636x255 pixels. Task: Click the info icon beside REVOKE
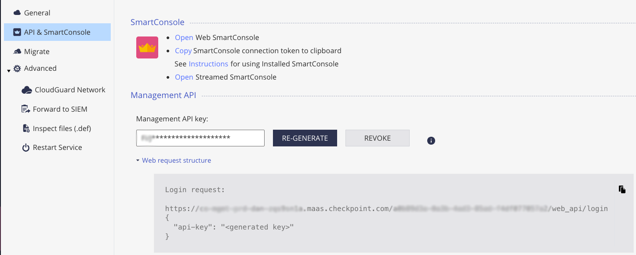pos(431,141)
